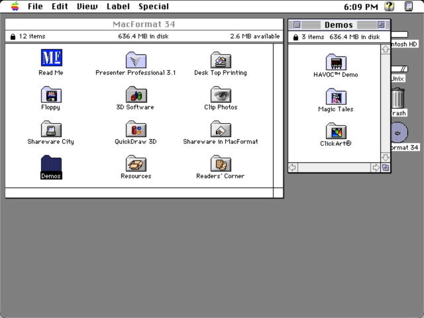The height and width of the screenshot is (318, 424).
Task: Open the Help balloon menu icon
Action: tap(390, 6)
